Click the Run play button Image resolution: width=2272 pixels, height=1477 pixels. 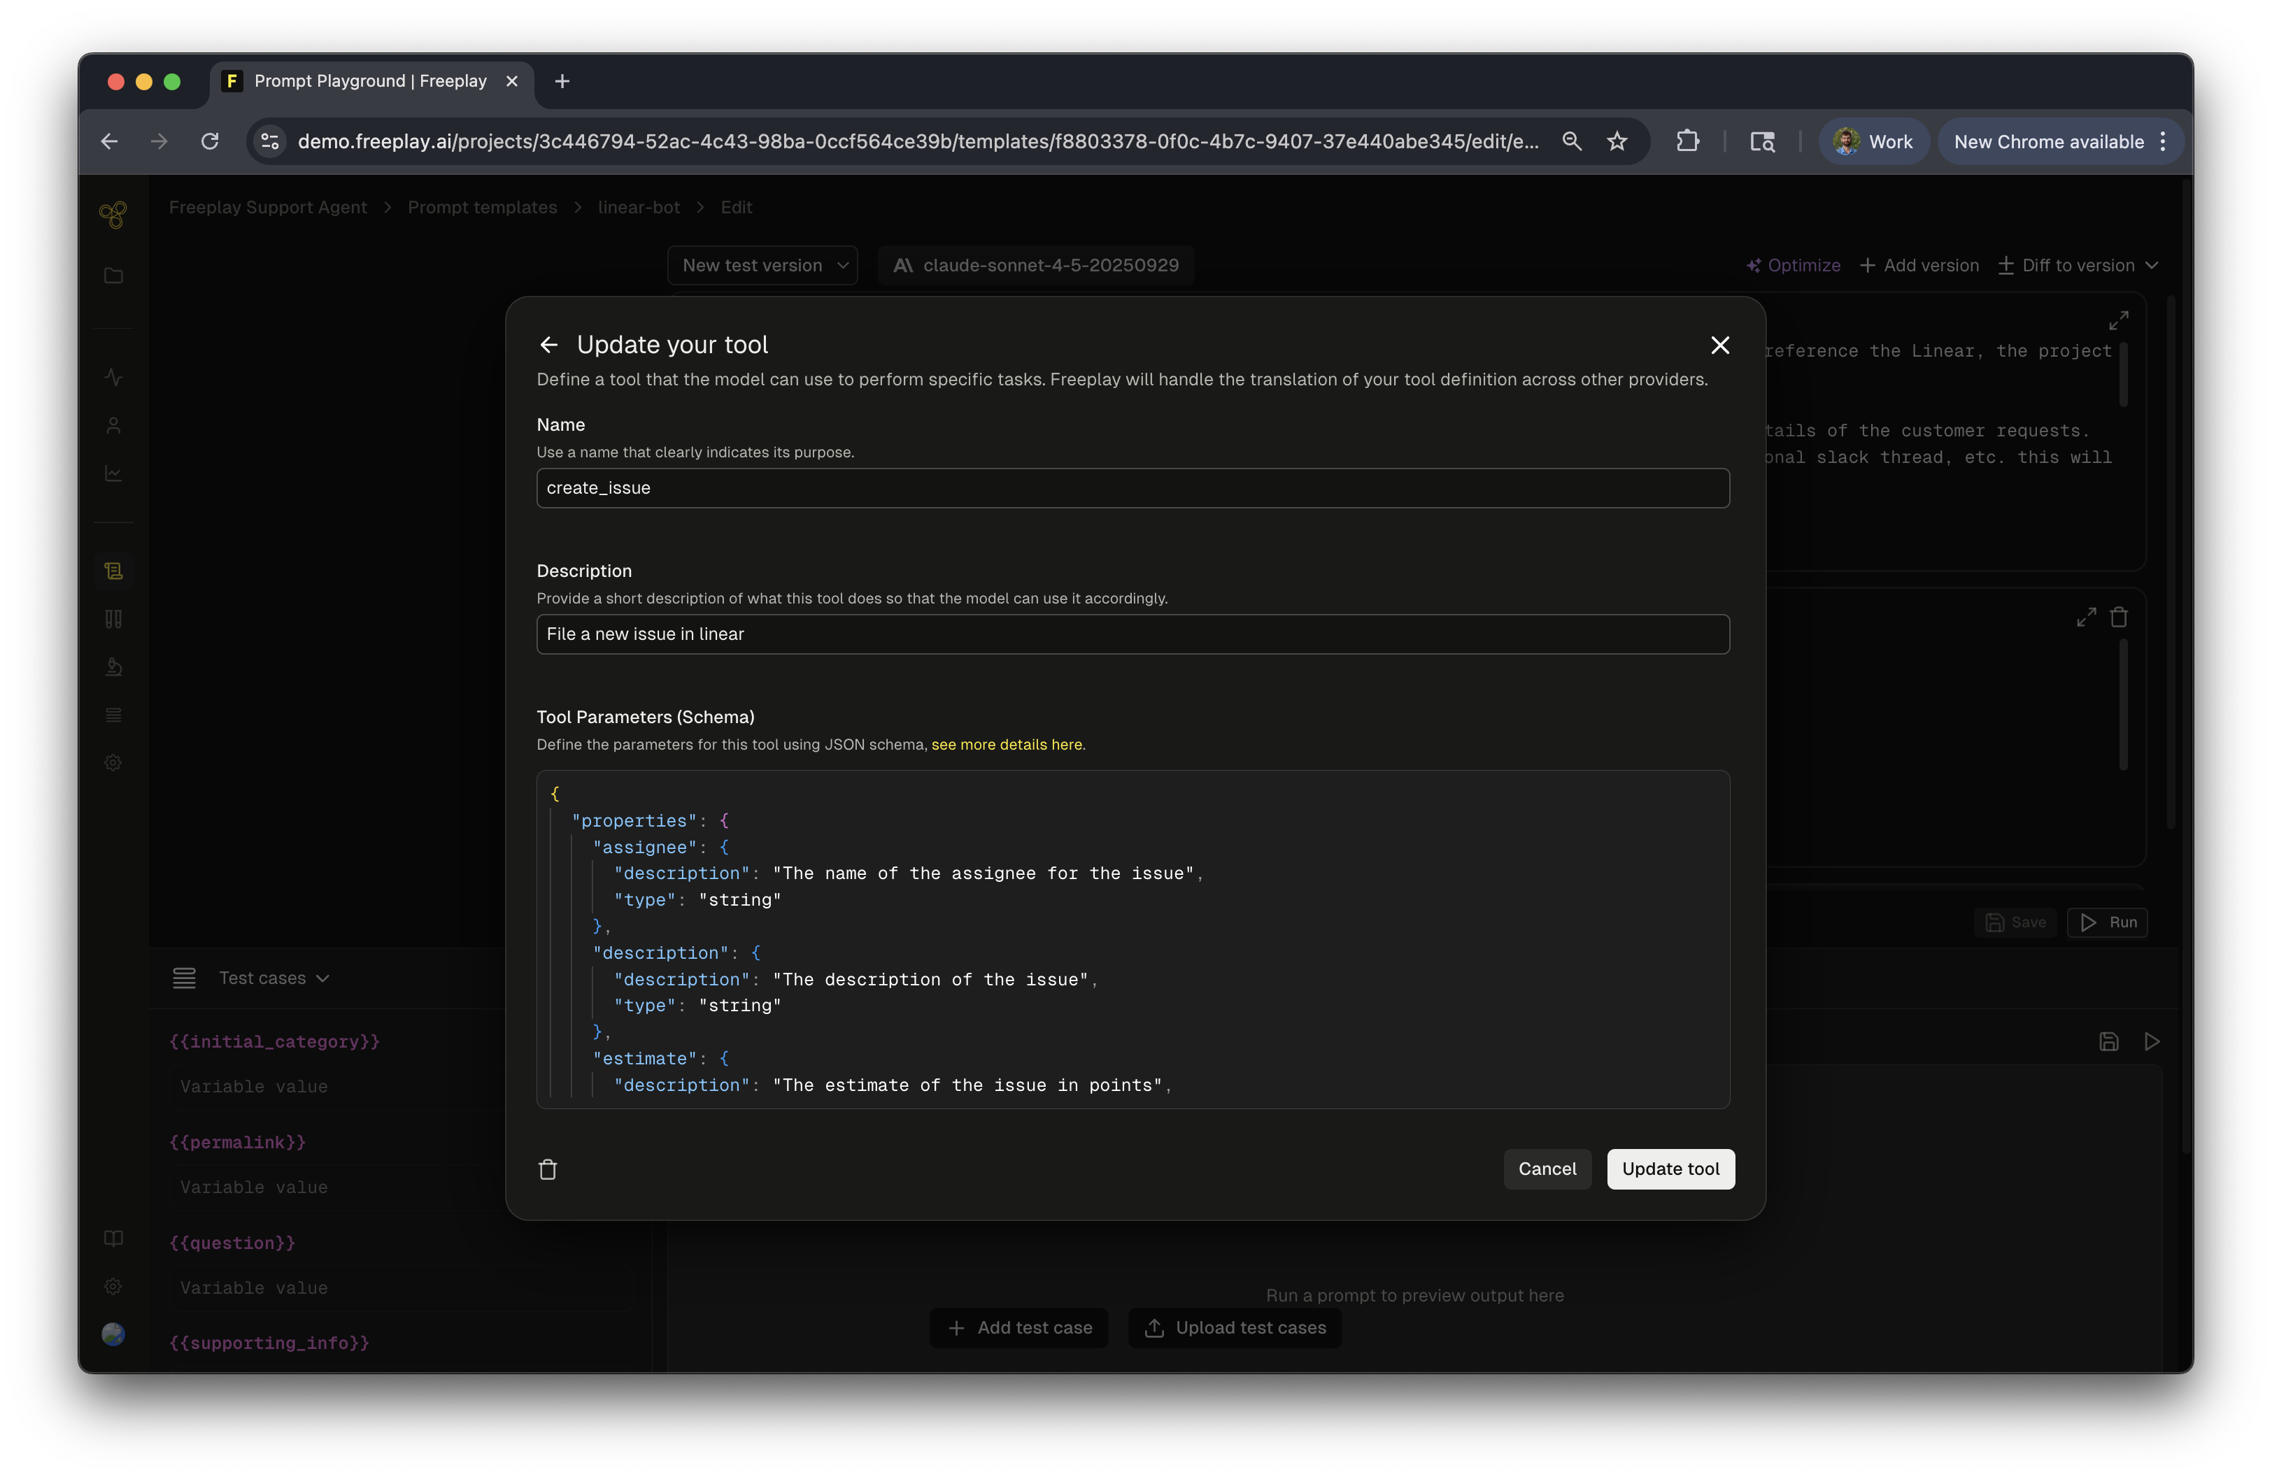[x=2107, y=922]
